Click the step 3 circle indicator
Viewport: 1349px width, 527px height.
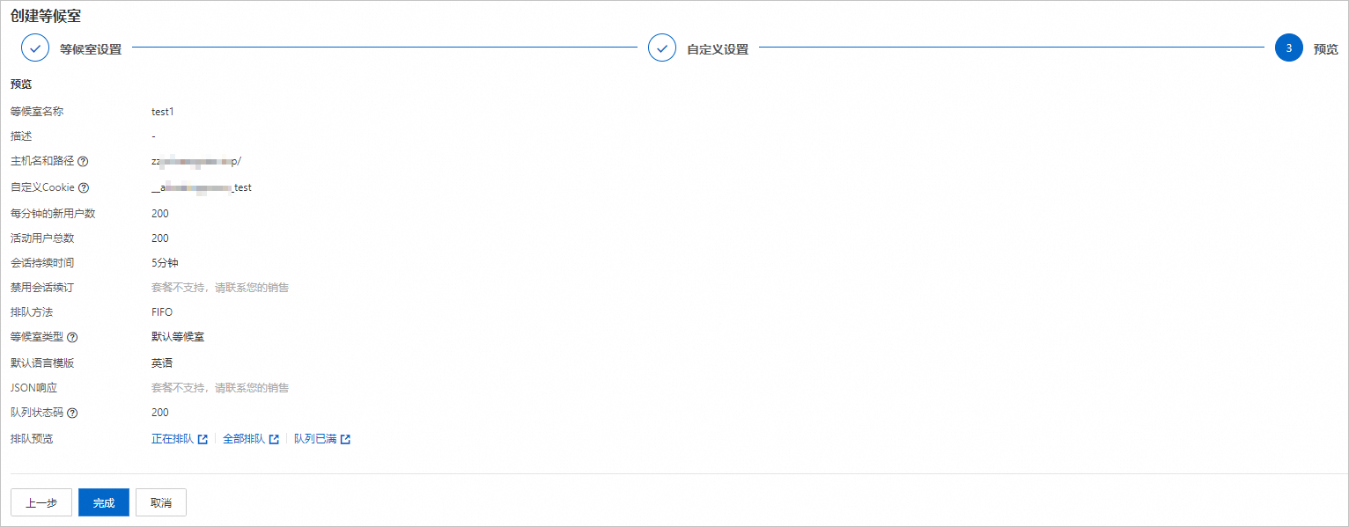(x=1288, y=48)
